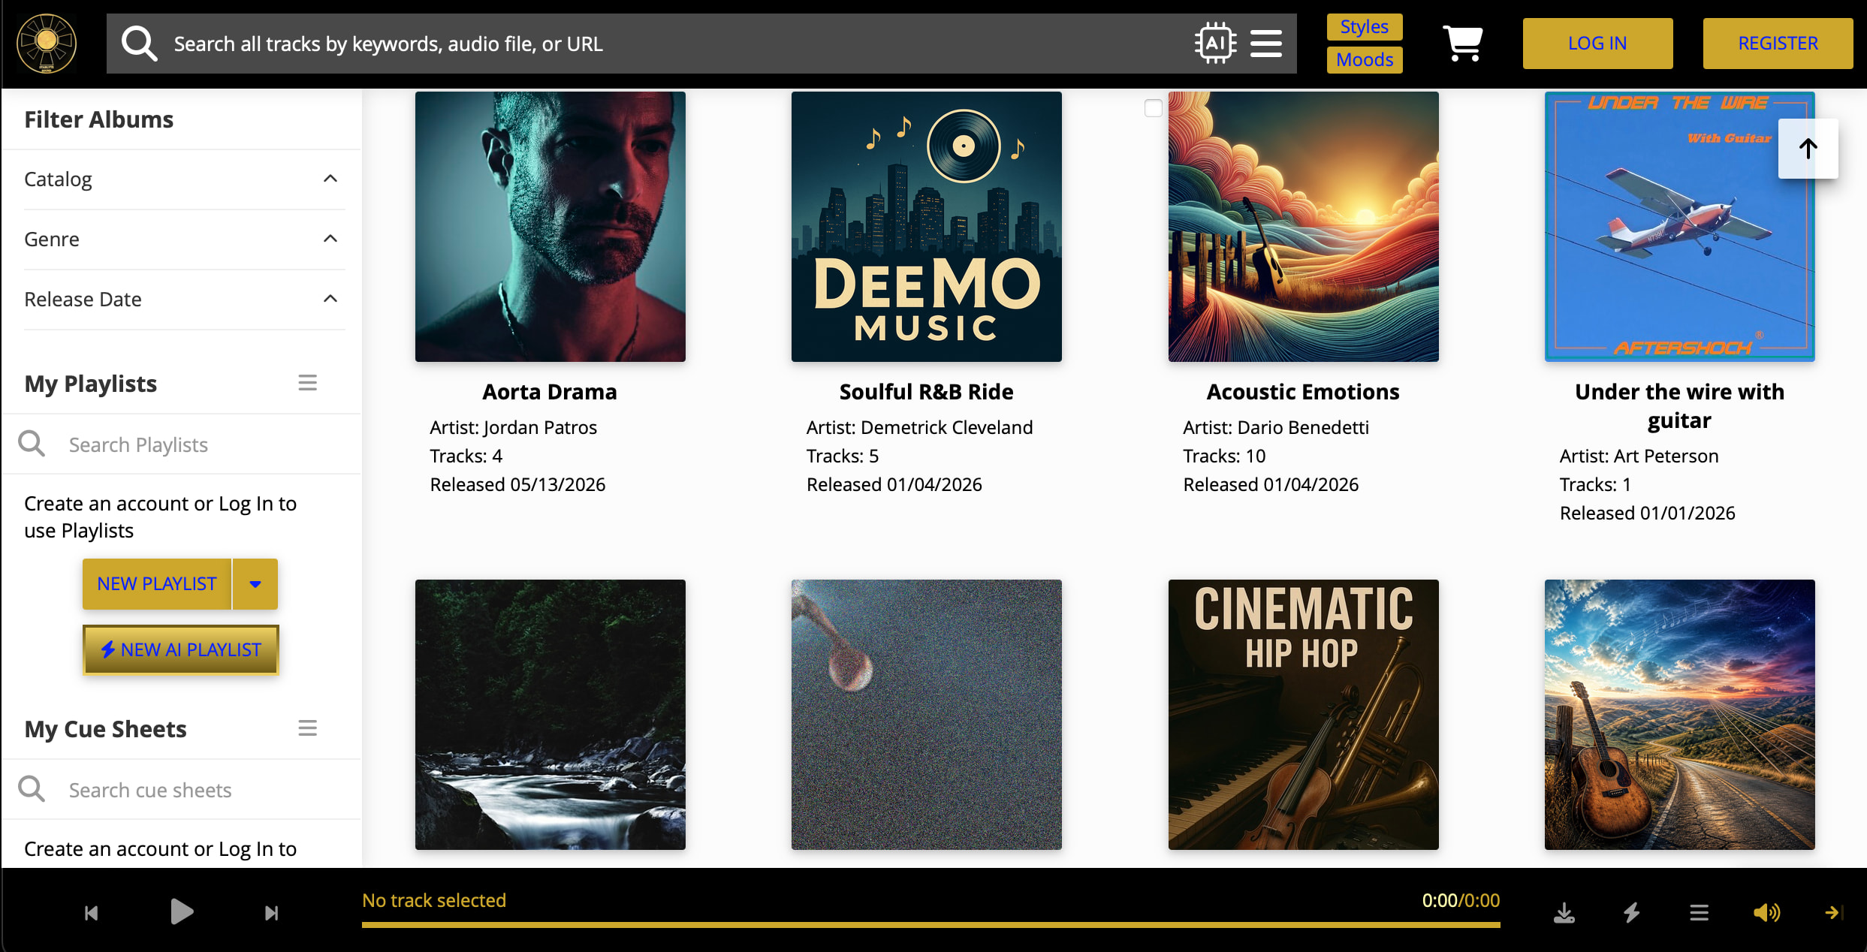Collapse the Catalog filter section

pos(330,179)
